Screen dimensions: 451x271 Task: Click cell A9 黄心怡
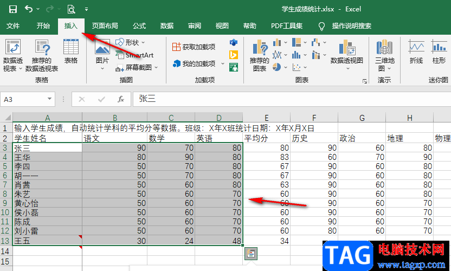(48, 203)
